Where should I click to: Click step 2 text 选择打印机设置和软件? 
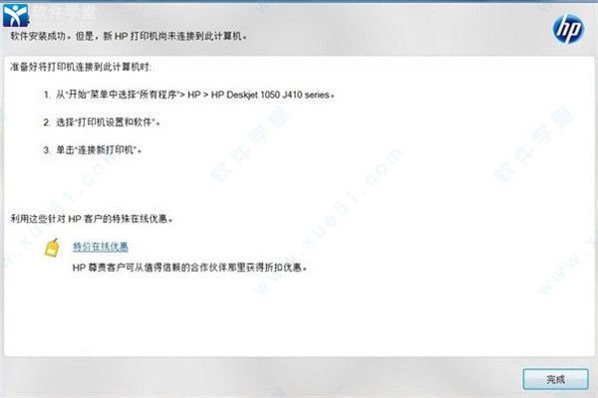pyautogui.click(x=109, y=122)
